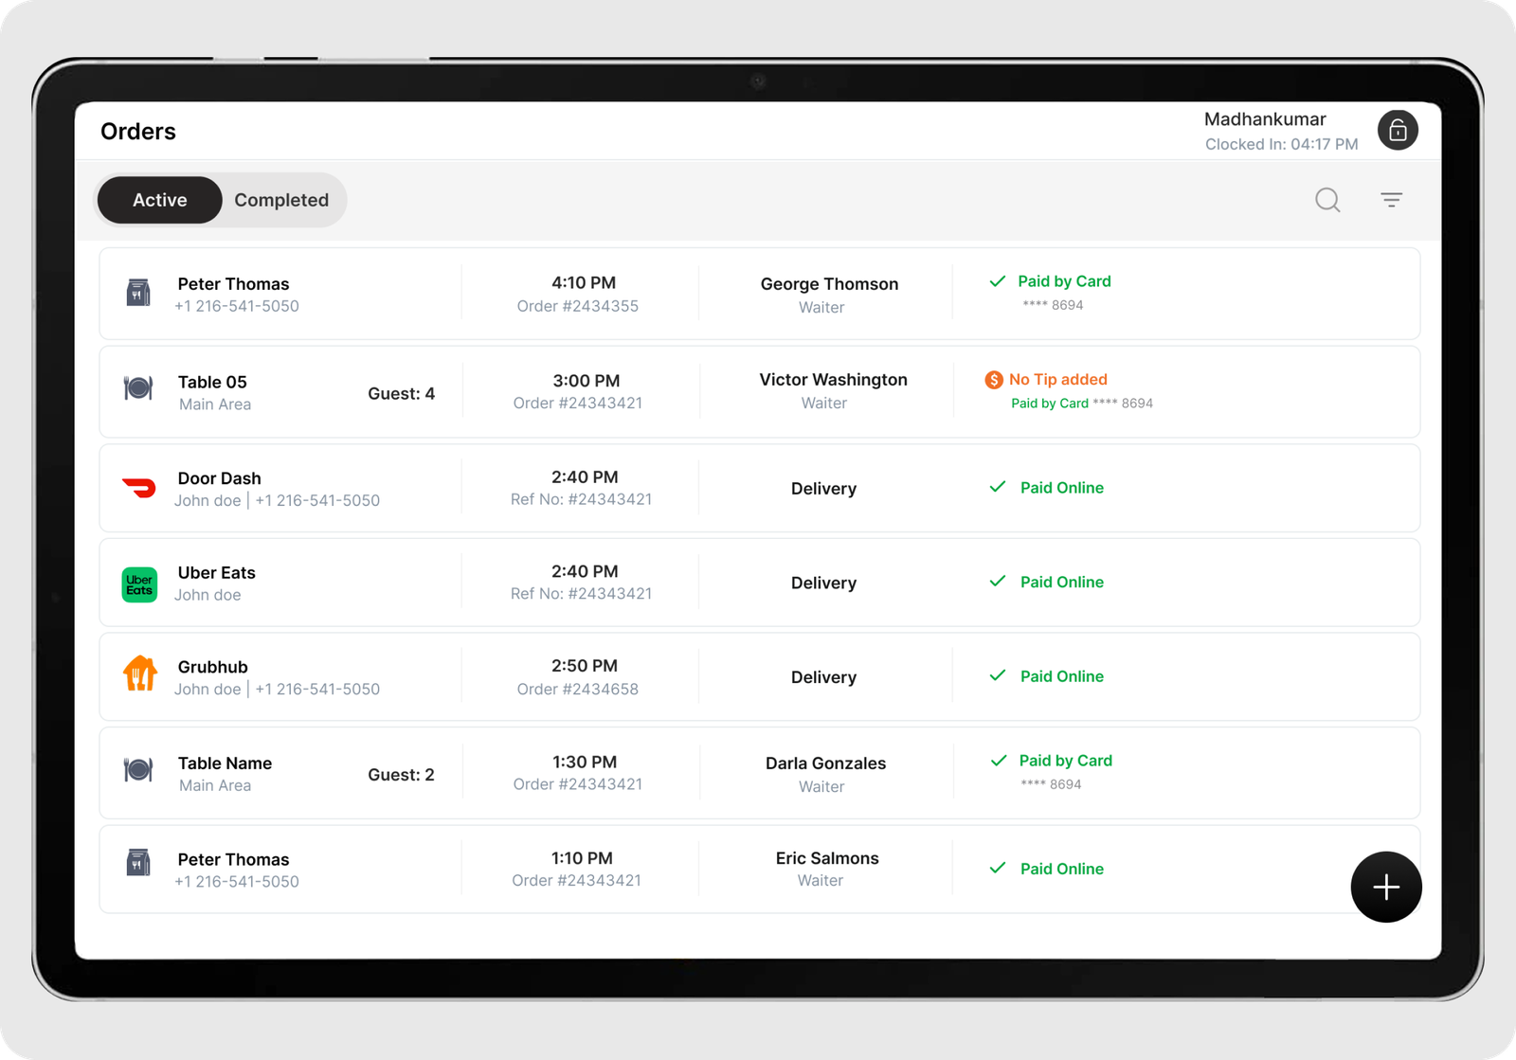
Task: Open the filter icon beside search
Action: [1391, 200]
